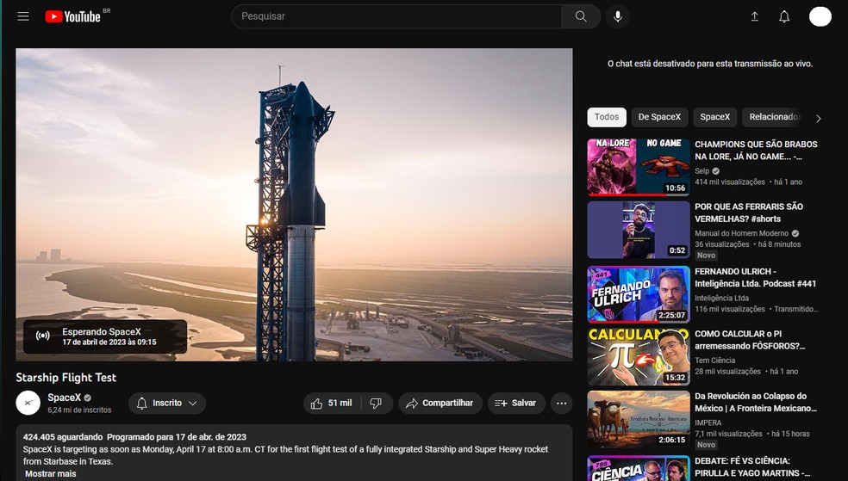Save the video with Salvar
The width and height of the screenshot is (848, 481).
coord(516,404)
